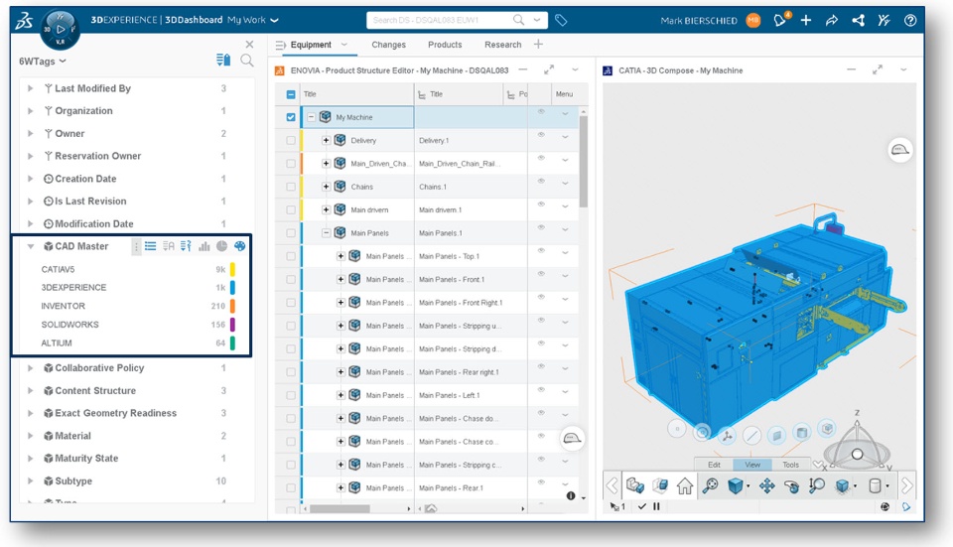Click the 6WTags filter list icon

tap(223, 60)
